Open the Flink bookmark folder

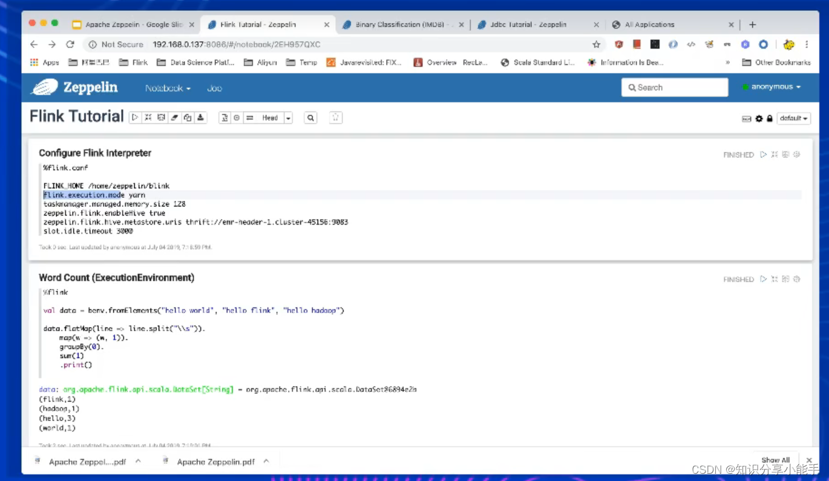tap(133, 62)
